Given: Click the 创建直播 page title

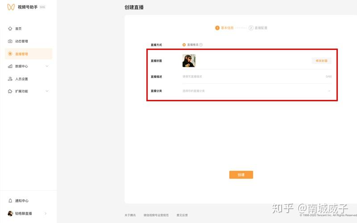Looking at the screenshot, I should coord(134,7).
